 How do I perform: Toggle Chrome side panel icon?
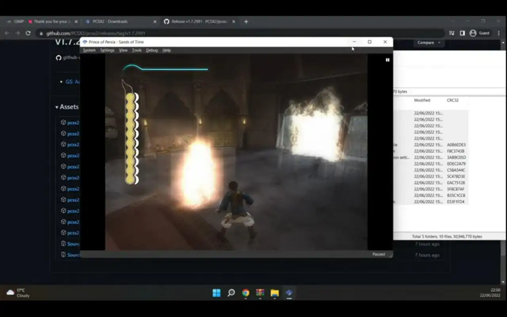(x=462, y=33)
